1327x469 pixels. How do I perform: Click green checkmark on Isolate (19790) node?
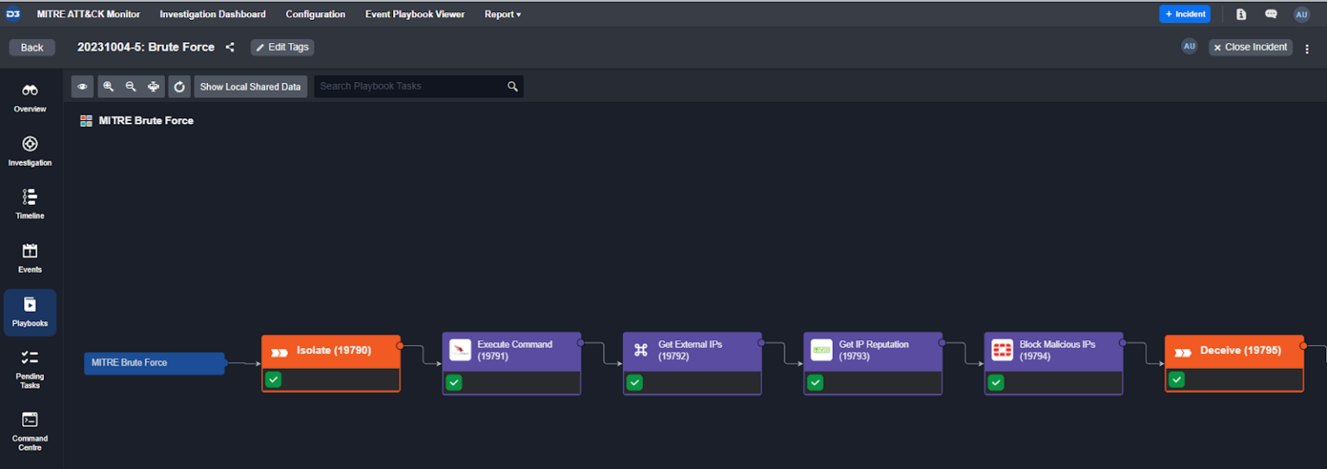[x=273, y=379]
